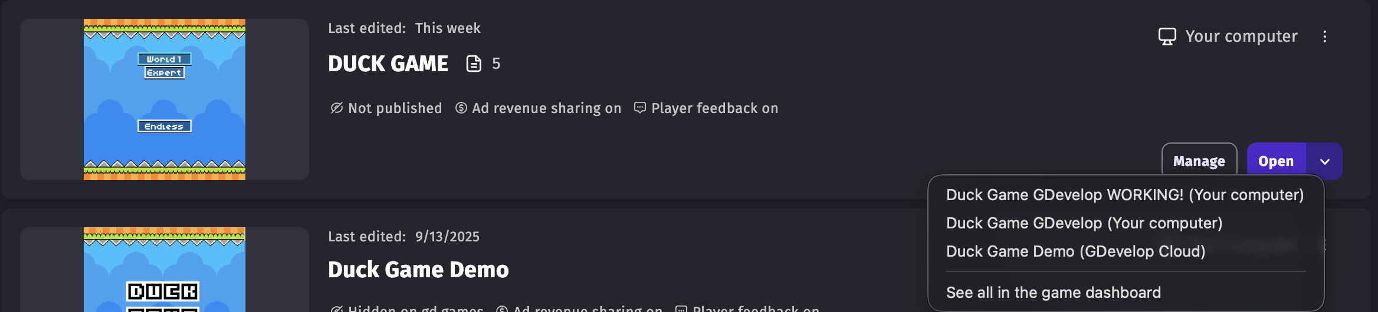Click the Player feedback on label
The image size is (1378, 312).
(714, 108)
